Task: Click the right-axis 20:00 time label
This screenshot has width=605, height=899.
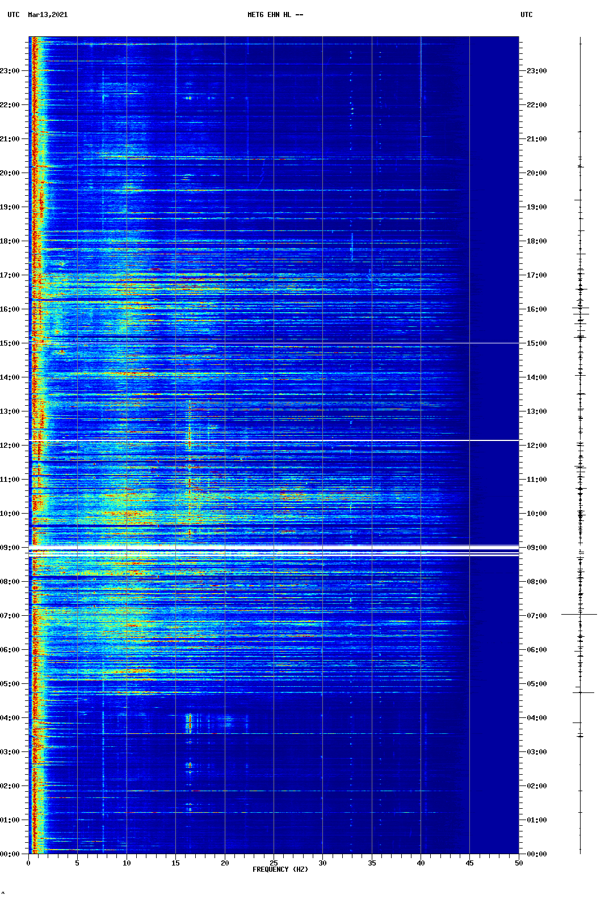Action: [536, 173]
